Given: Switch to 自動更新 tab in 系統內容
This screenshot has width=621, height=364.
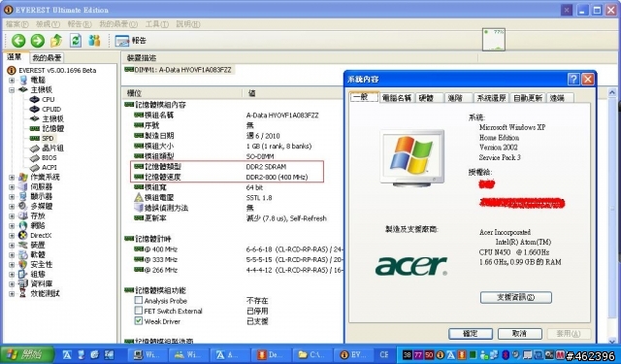Looking at the screenshot, I should (528, 98).
